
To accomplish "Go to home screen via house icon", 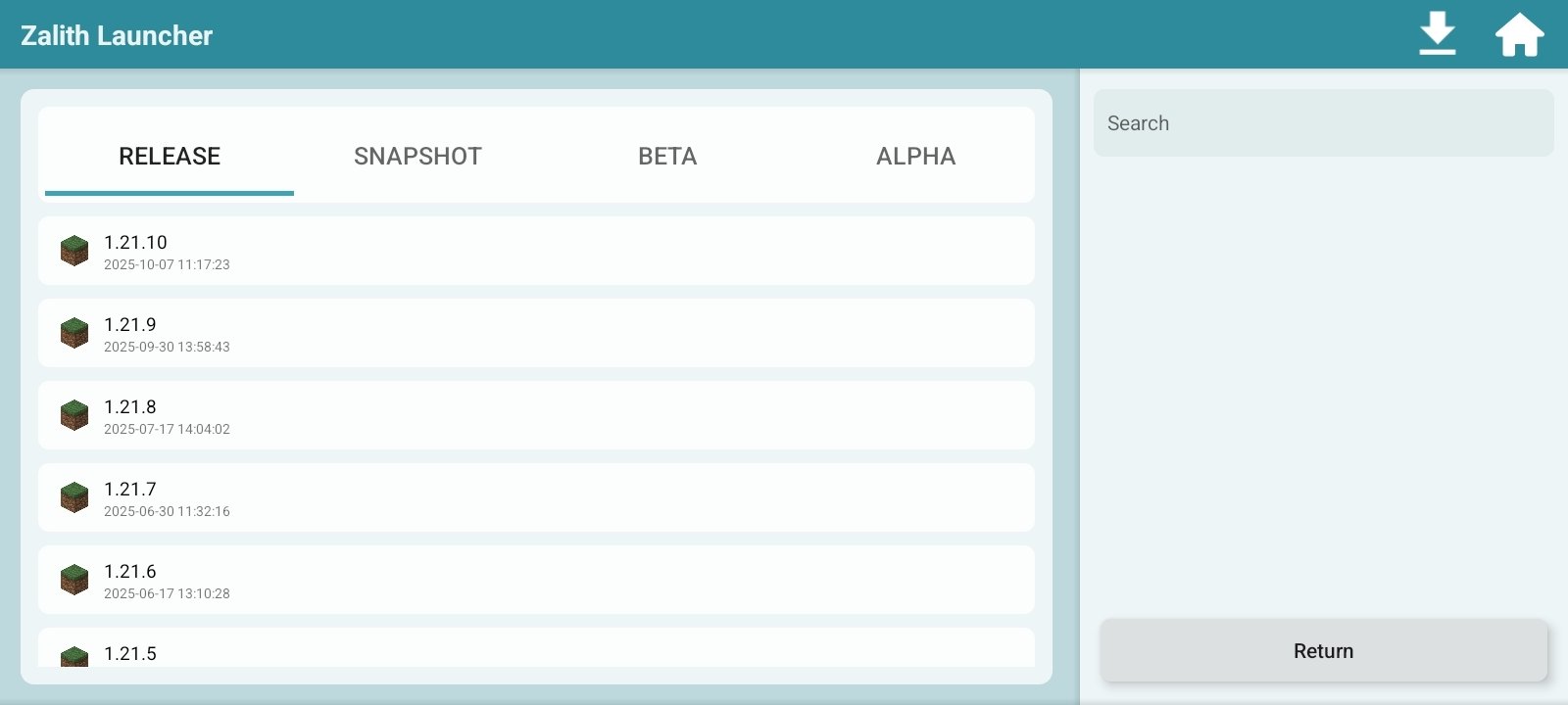I will [1519, 34].
